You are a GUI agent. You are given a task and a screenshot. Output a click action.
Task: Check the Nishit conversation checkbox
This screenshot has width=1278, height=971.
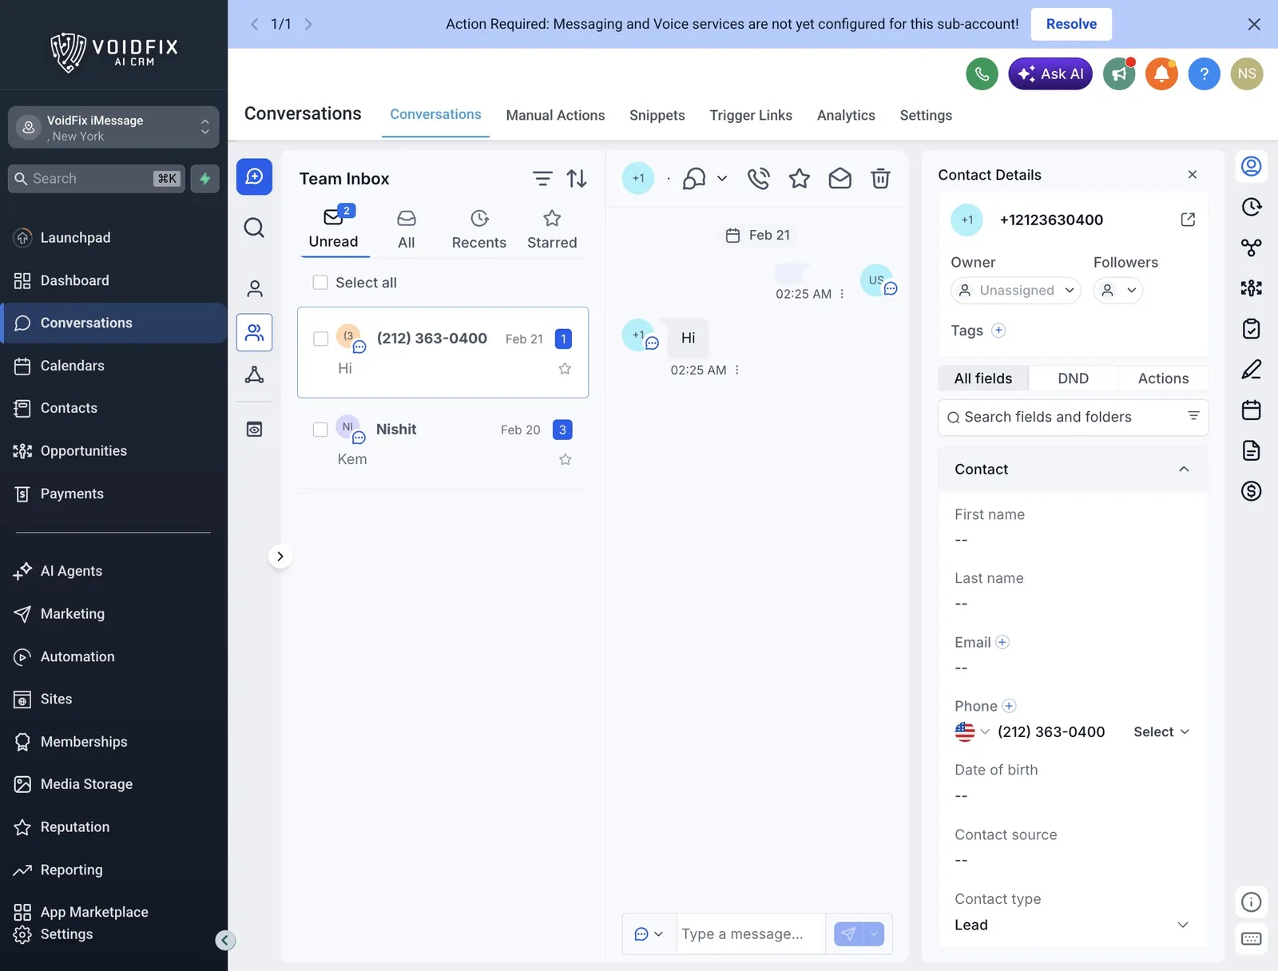[320, 430]
